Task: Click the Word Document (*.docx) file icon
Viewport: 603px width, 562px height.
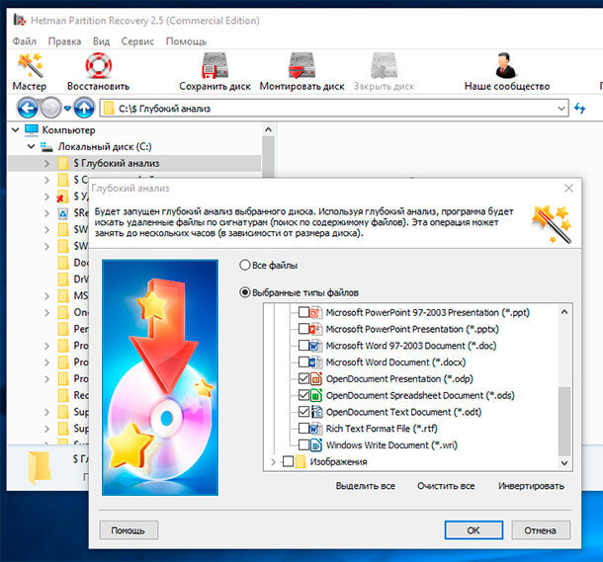Action: pyautogui.click(x=315, y=361)
